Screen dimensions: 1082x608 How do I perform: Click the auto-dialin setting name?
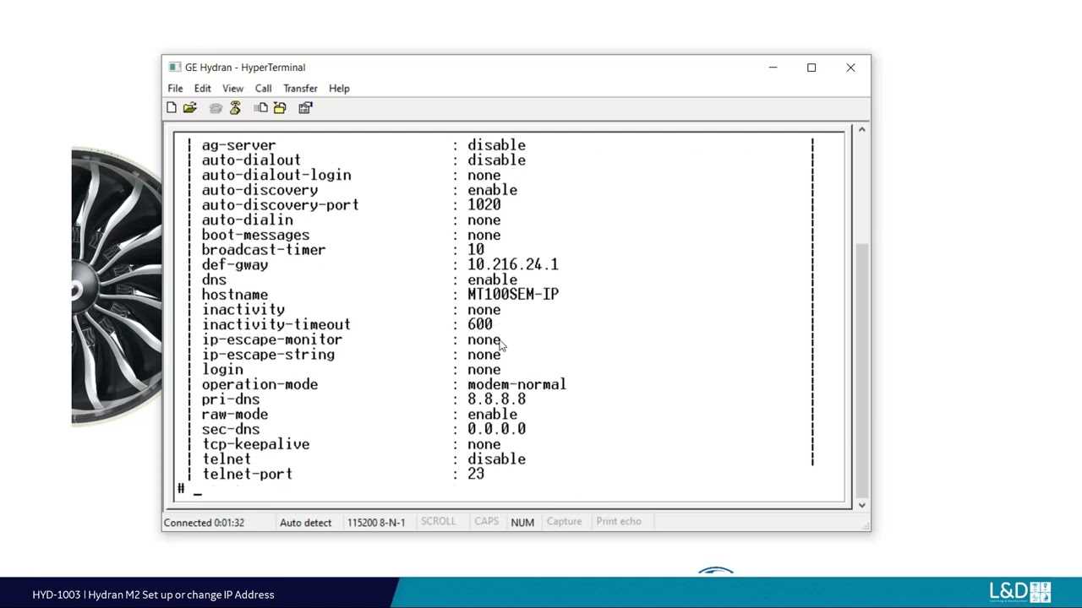pos(247,220)
